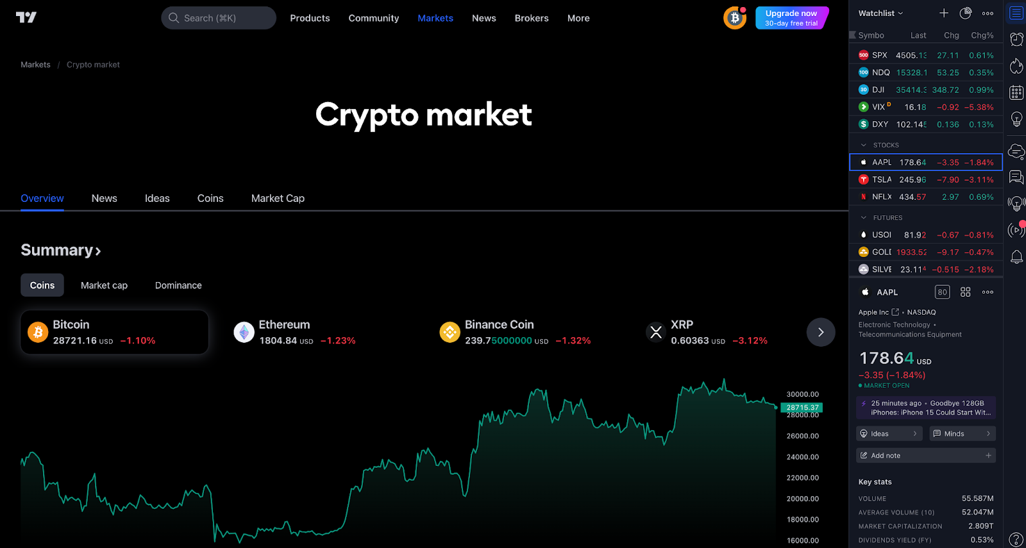Click the 28715.37 price label on chart
This screenshot has width=1026, height=548.
point(802,407)
